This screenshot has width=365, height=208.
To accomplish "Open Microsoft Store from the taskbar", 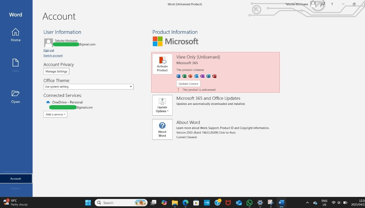I will tap(196, 203).
